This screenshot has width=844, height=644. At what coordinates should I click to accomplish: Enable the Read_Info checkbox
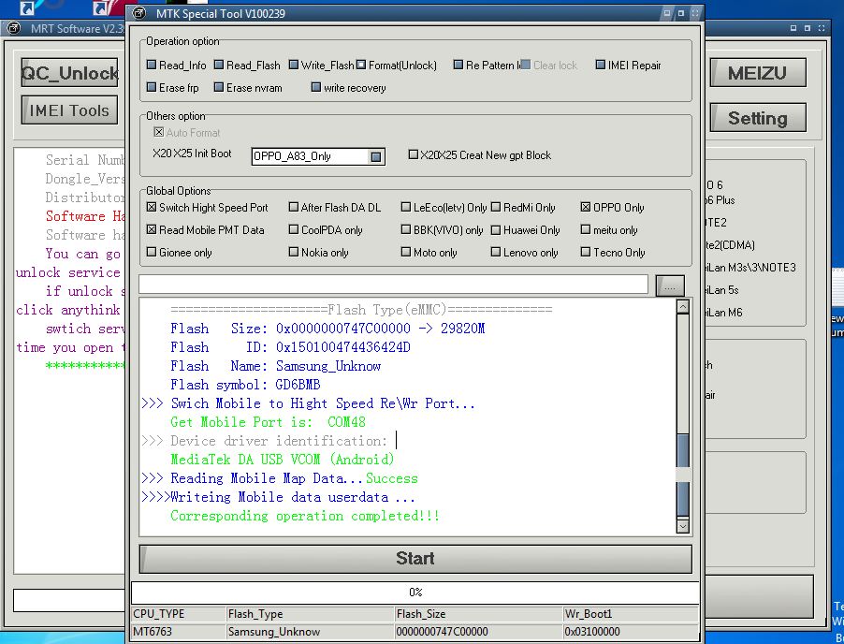152,66
